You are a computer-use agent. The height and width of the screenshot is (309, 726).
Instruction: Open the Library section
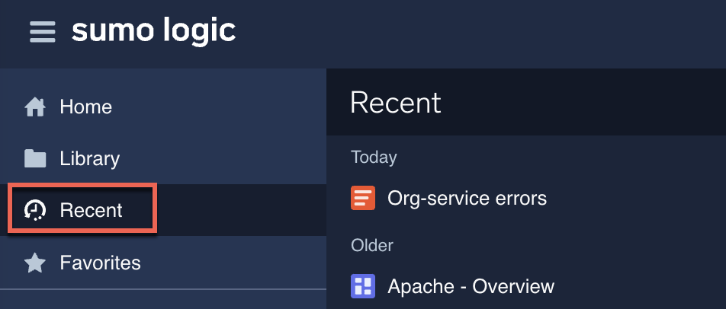[x=90, y=158]
